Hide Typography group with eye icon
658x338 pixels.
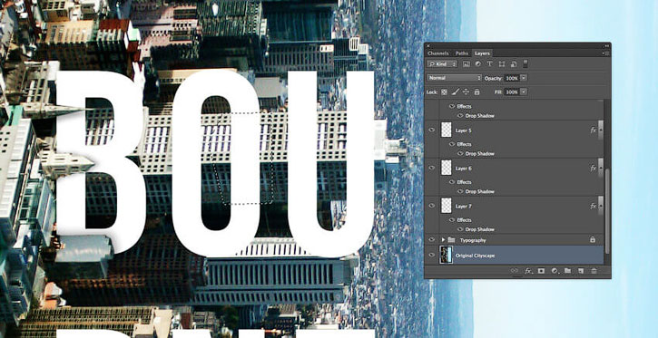pyautogui.click(x=431, y=240)
